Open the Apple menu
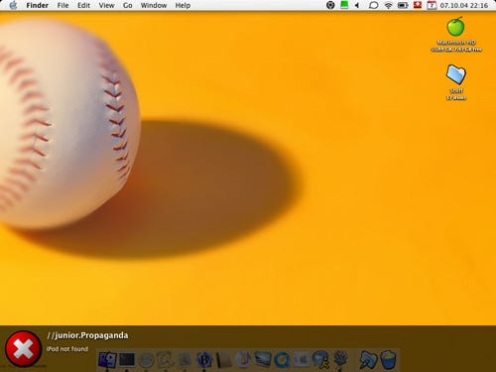 (13, 5)
